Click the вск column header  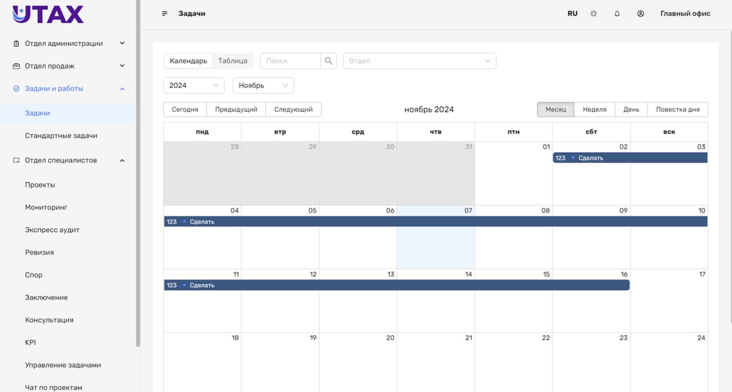pyautogui.click(x=669, y=132)
